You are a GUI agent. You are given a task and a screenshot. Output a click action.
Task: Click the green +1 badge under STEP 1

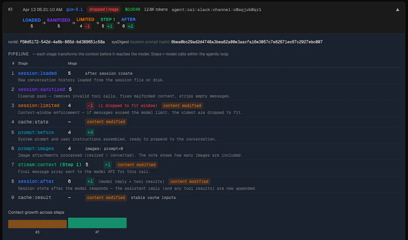110,26
